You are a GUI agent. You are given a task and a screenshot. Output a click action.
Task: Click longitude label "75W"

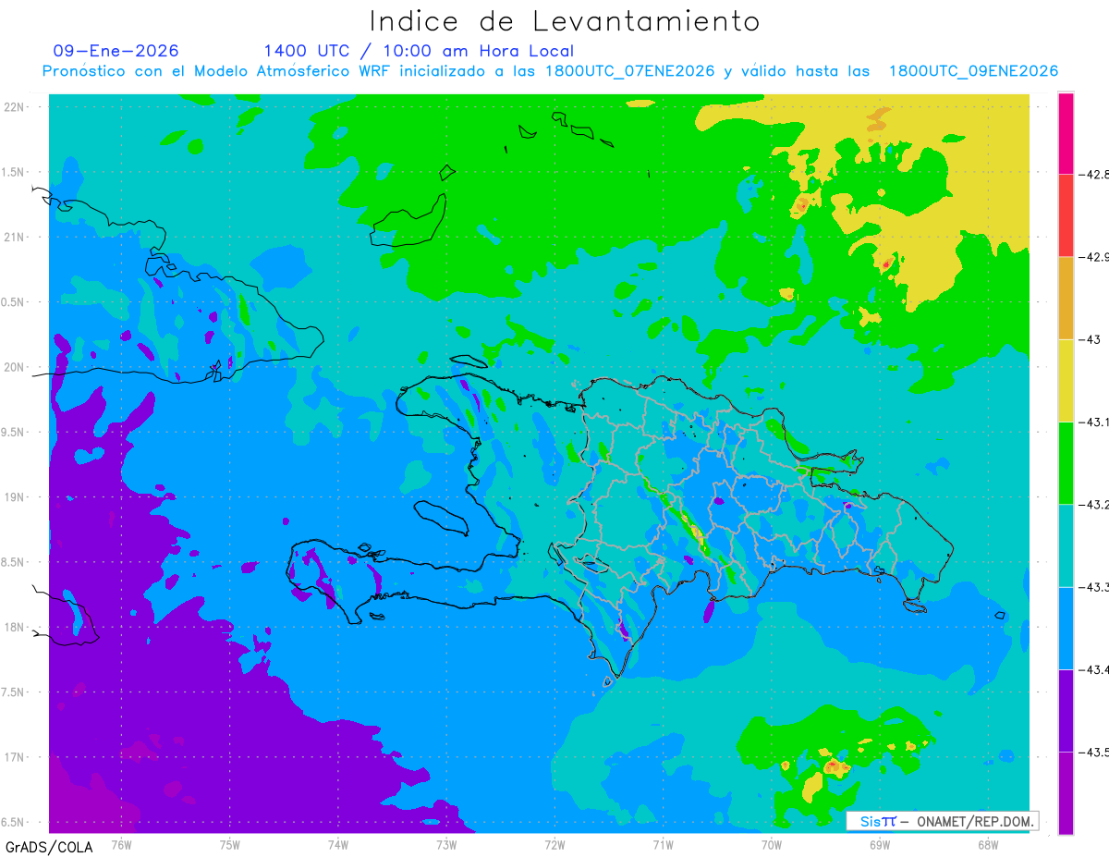point(230,845)
